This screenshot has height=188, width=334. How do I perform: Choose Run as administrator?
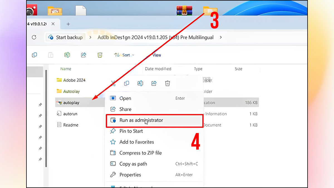(x=154, y=120)
